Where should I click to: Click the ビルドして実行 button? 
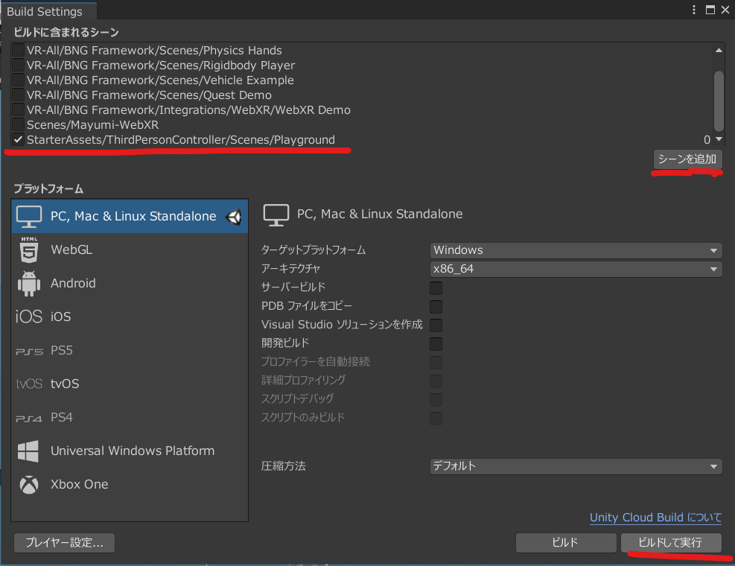click(x=671, y=543)
